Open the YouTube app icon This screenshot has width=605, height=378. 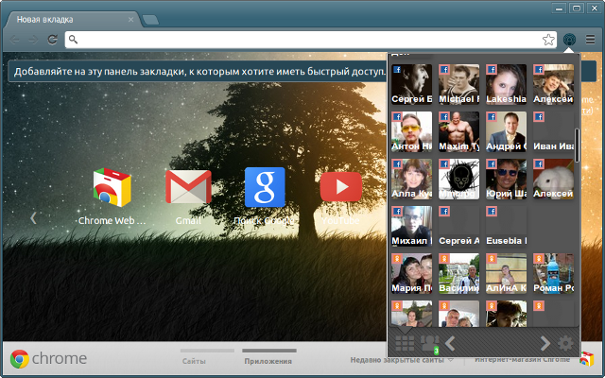pos(340,187)
